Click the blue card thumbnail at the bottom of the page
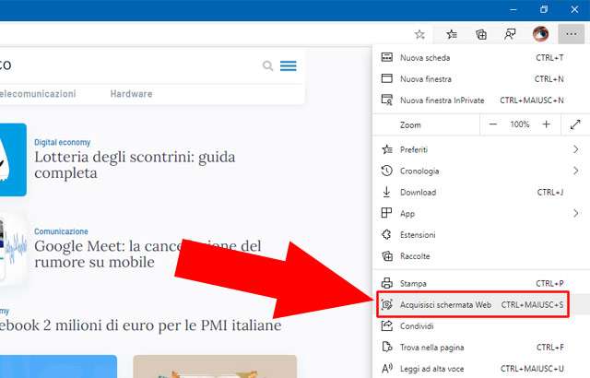This screenshot has height=378, width=590. coord(58,366)
